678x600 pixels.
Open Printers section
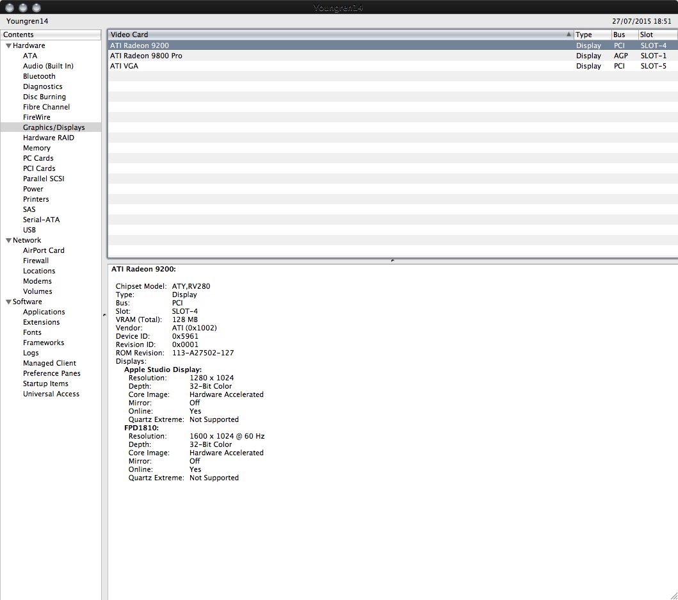tap(36, 199)
